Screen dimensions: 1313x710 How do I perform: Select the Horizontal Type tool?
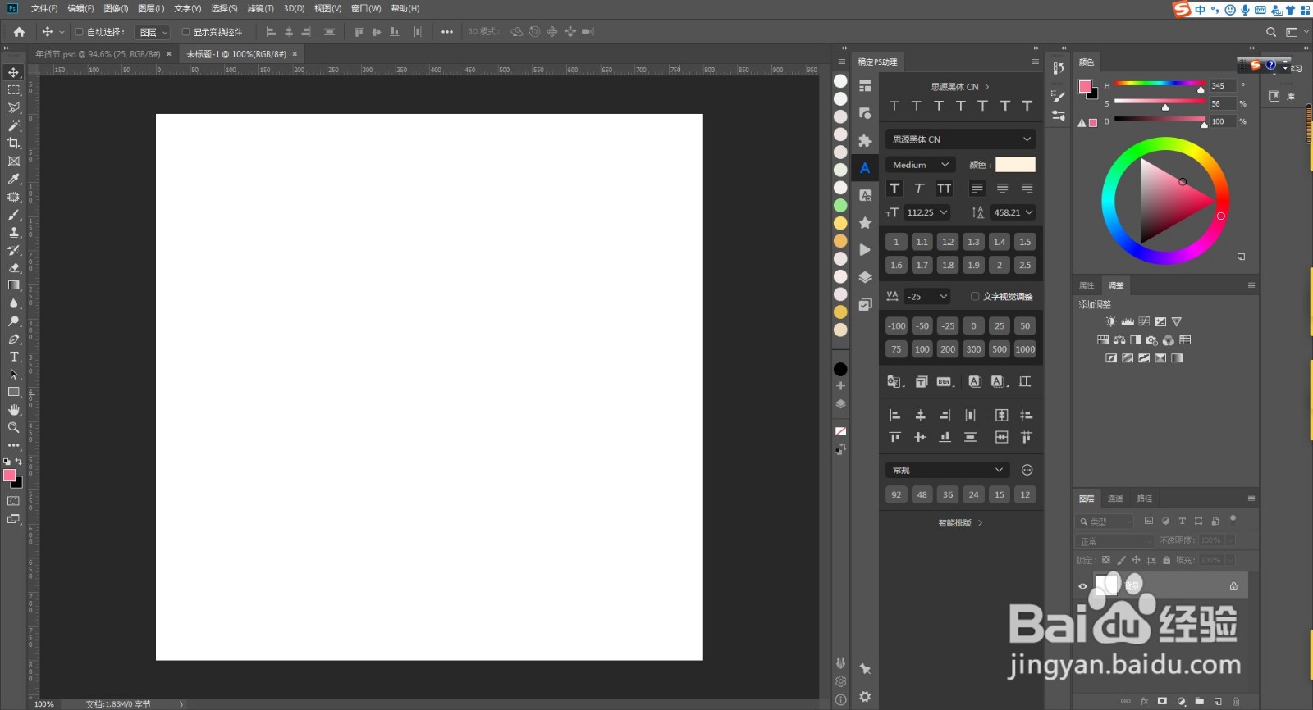tap(14, 357)
